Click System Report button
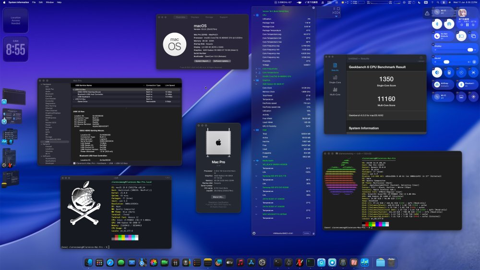Image resolution: width=480 pixels, height=270 pixels. (202, 61)
